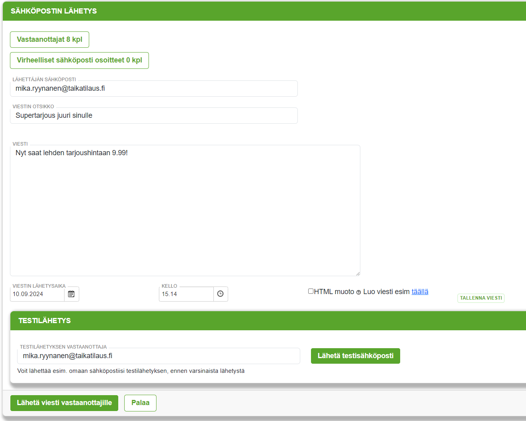526x421 pixels.
Task: Focus the Viestin lähetysaika date field
Action: [x=37, y=294]
